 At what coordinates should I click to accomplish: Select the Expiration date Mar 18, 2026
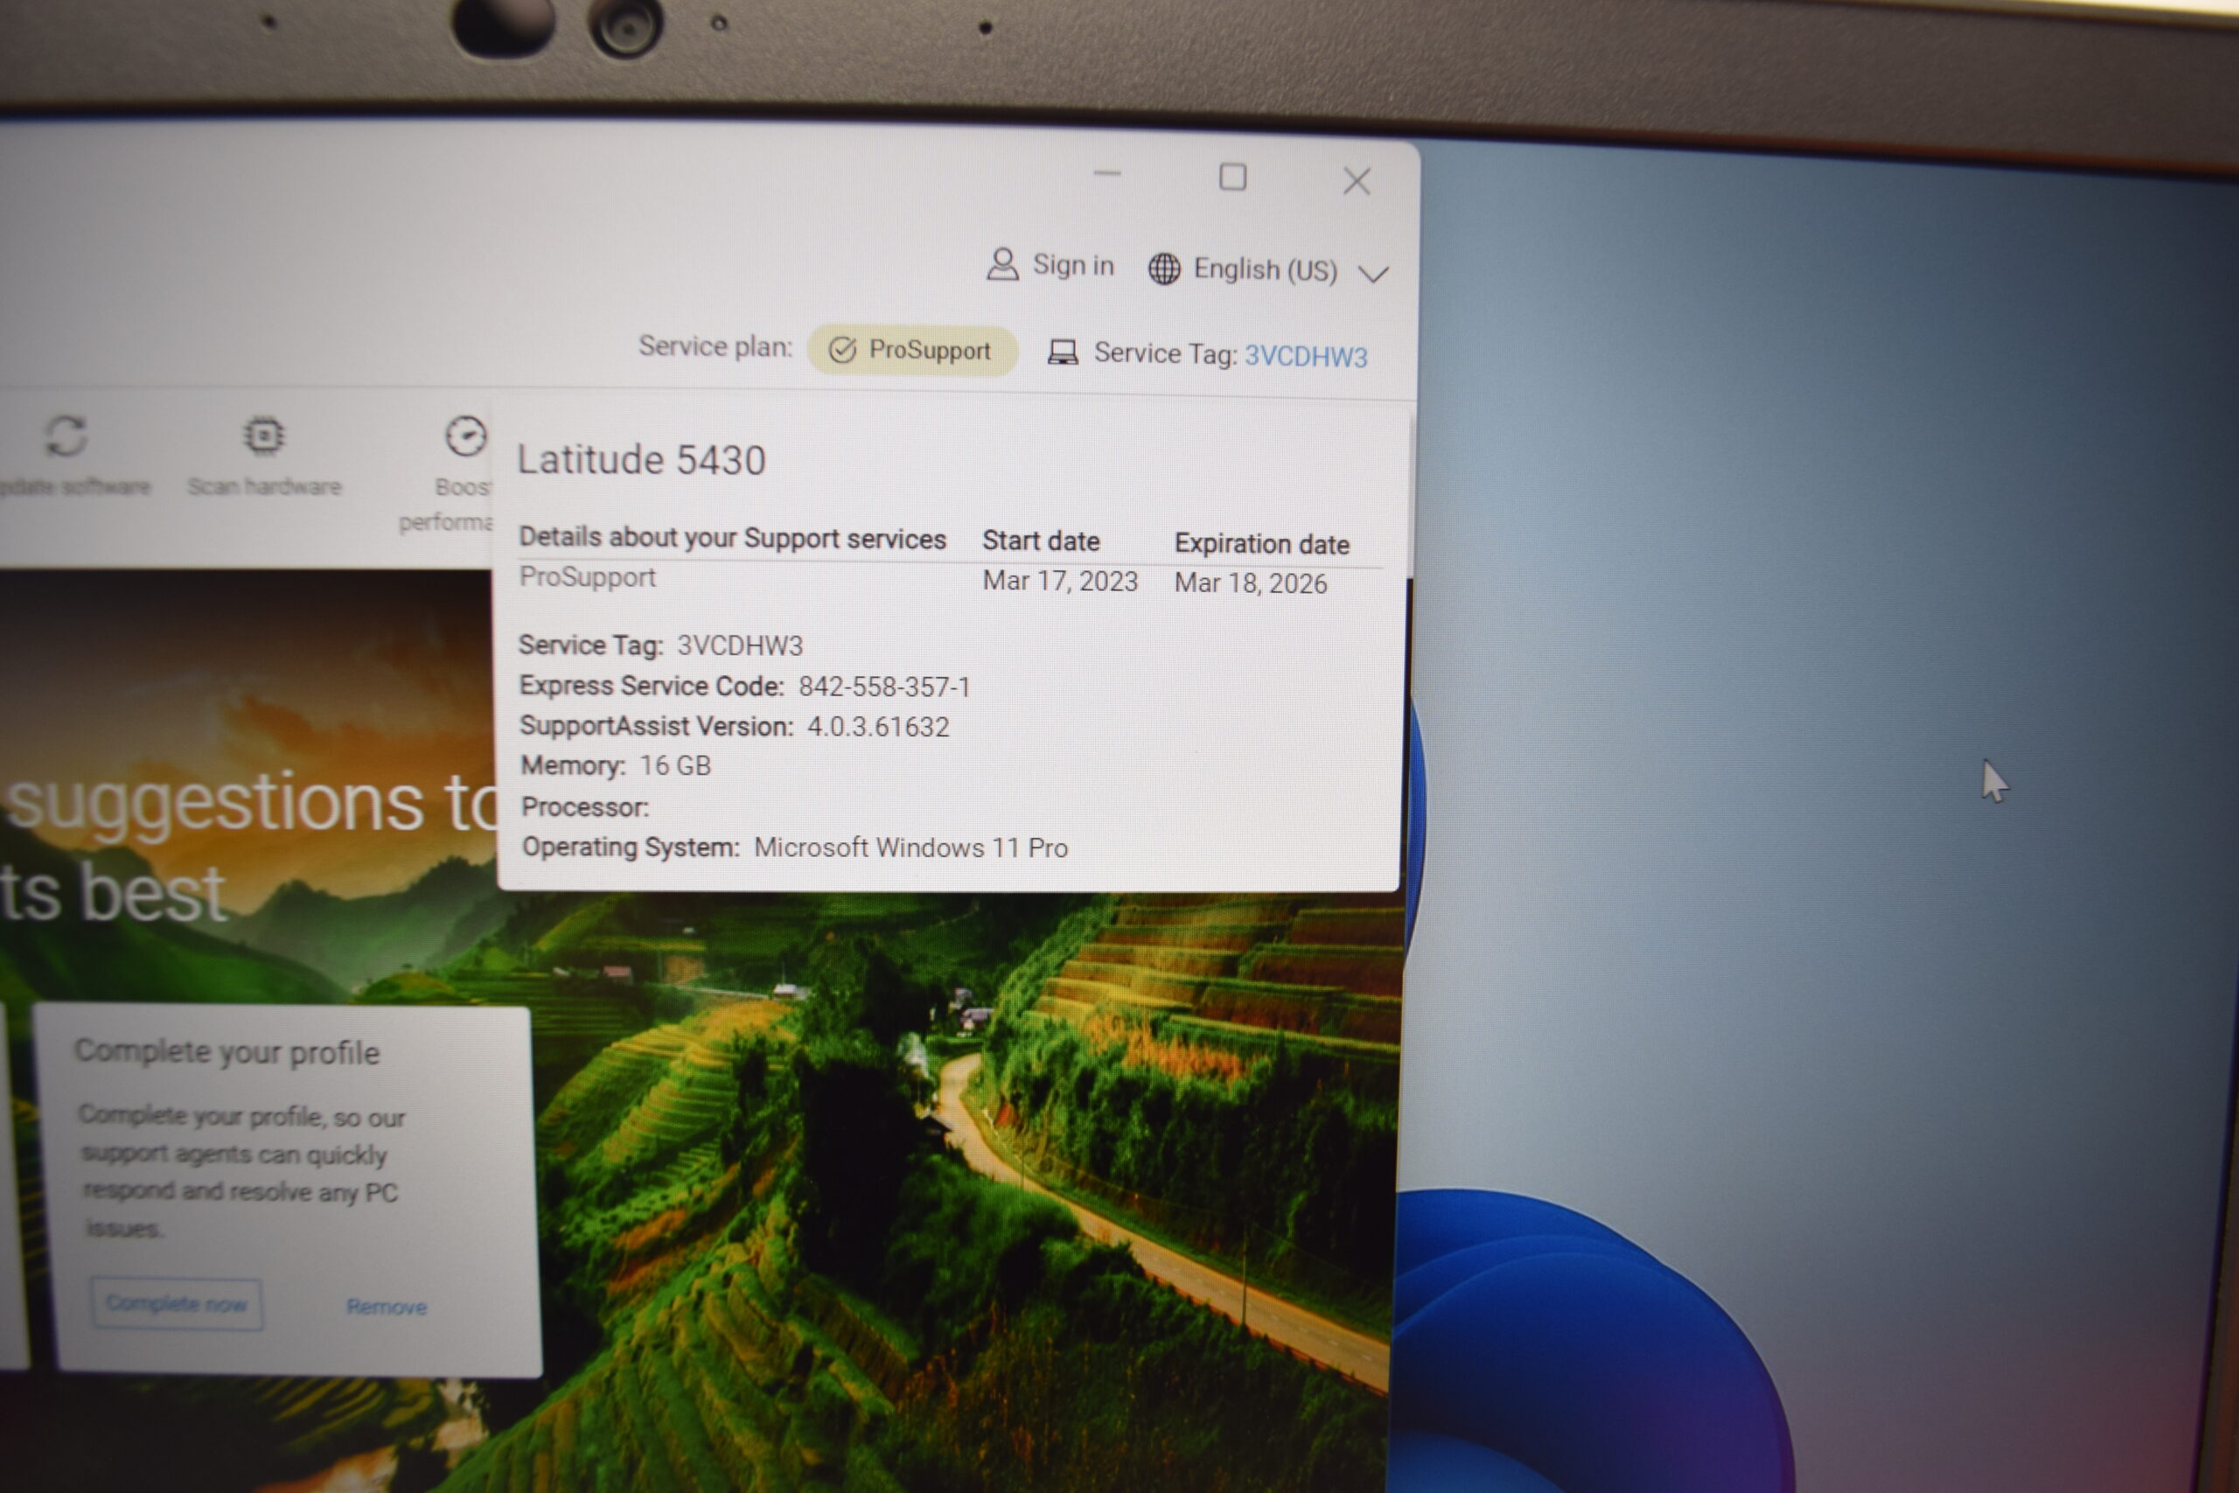point(1250,583)
